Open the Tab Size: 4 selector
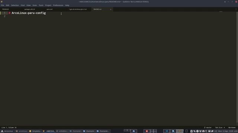Viewport: 238px width, 133px height. pos(220,127)
